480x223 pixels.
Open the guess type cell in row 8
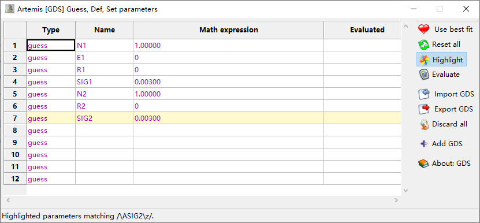point(51,130)
